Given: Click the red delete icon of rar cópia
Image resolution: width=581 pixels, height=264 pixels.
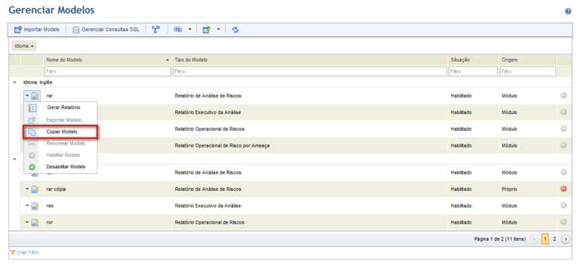Looking at the screenshot, I should 563,189.
